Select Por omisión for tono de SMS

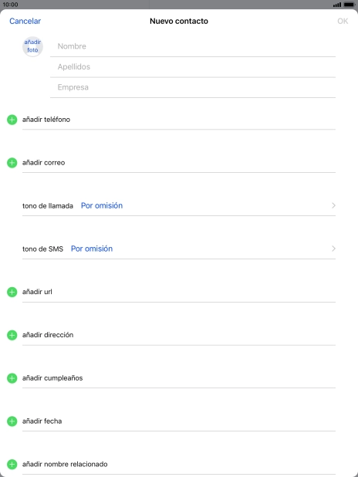click(92, 249)
